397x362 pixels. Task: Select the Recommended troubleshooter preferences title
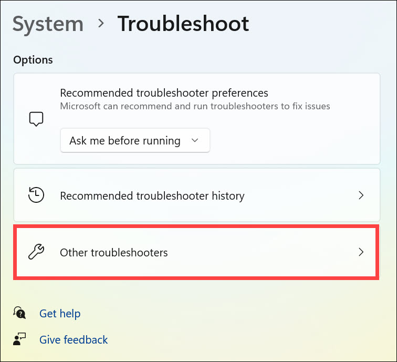coord(164,93)
